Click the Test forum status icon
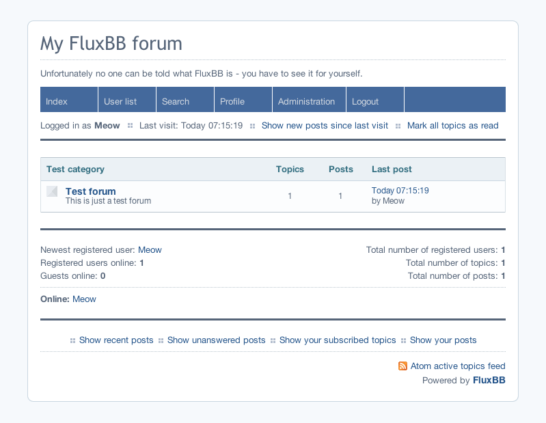Image resolution: width=546 pixels, height=423 pixels. click(x=52, y=191)
